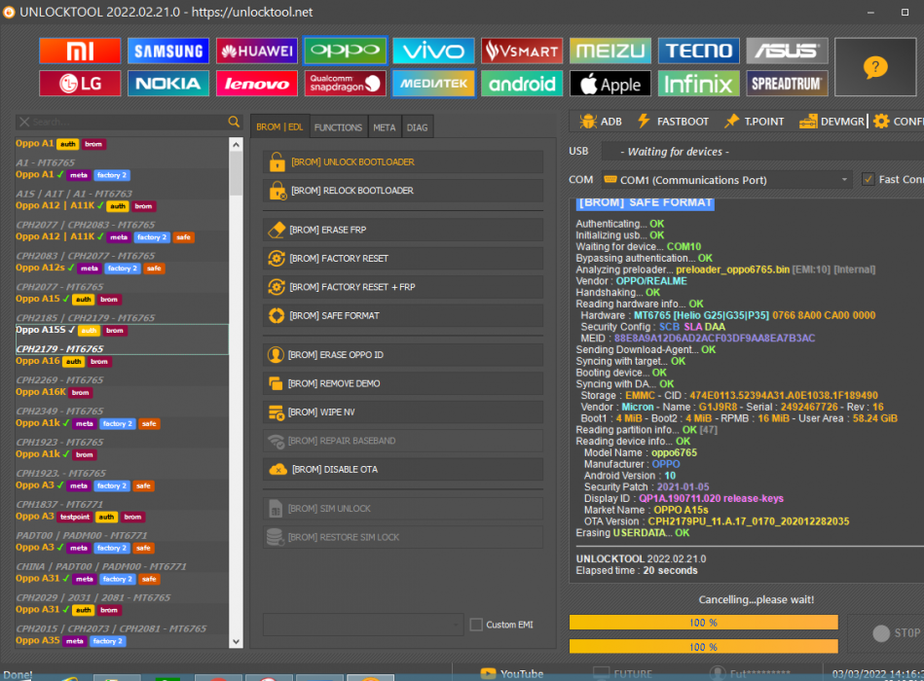Select the Infinix brand logo
924x681 pixels.
pos(698,84)
